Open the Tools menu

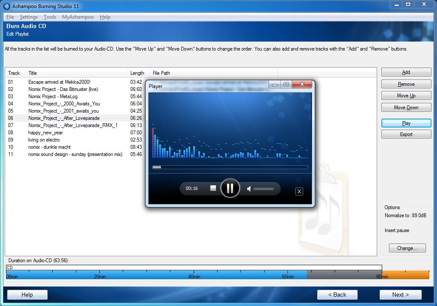tap(50, 17)
